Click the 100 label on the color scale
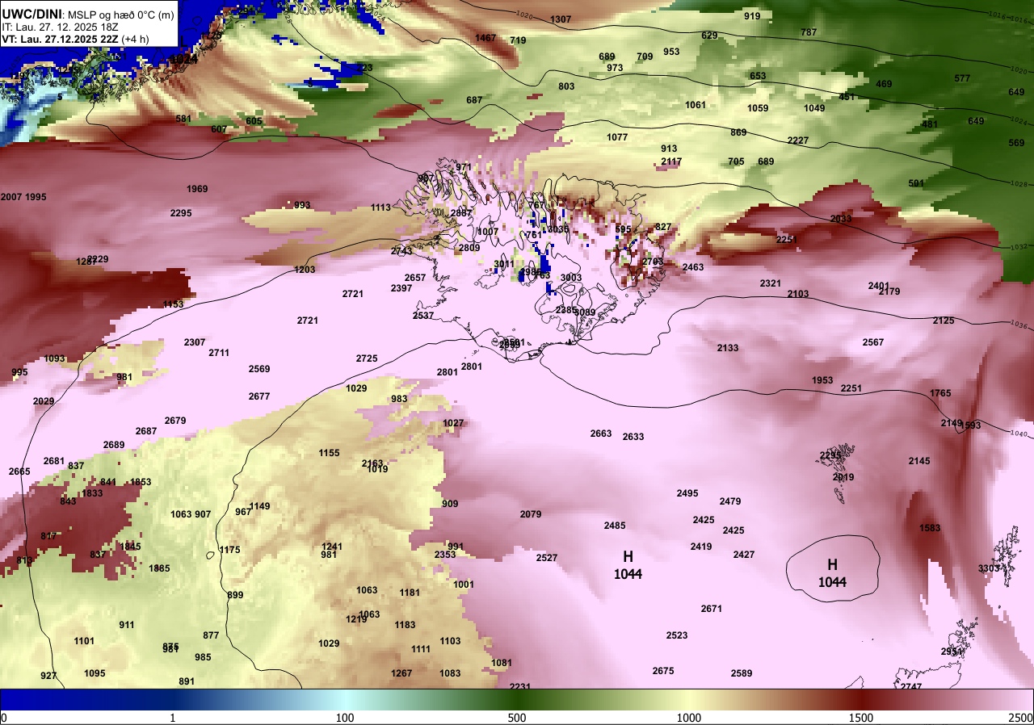 pos(345,718)
